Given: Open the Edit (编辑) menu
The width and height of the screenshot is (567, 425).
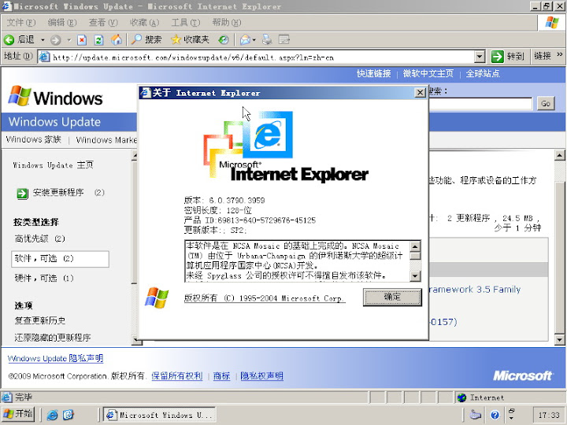Looking at the screenshot, I should [62, 22].
